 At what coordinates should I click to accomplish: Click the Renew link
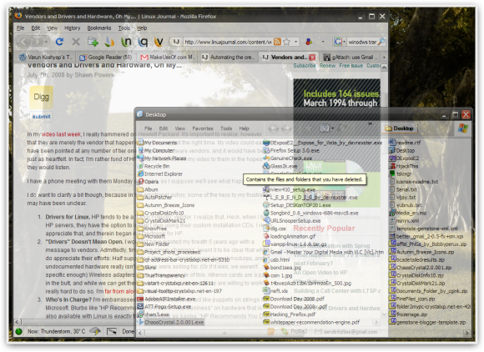pos(327,66)
